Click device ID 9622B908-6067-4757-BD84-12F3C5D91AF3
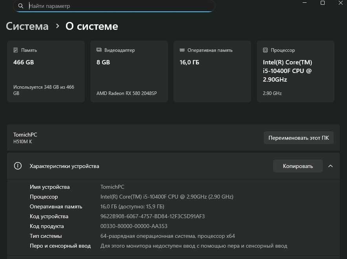The image size is (347, 259). pos(152,216)
